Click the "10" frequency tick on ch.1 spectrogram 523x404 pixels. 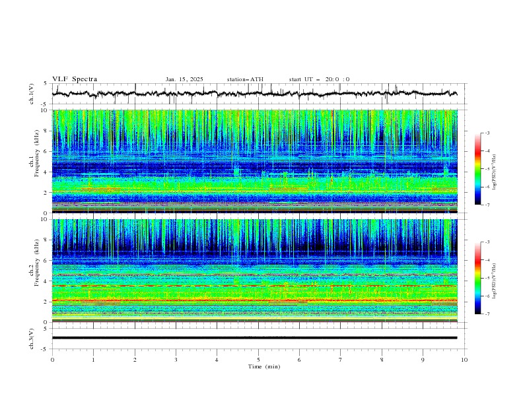tap(46, 110)
